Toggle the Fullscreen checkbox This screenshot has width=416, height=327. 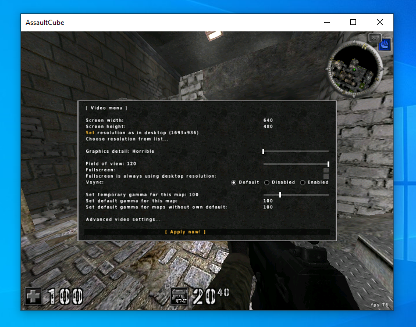click(326, 170)
